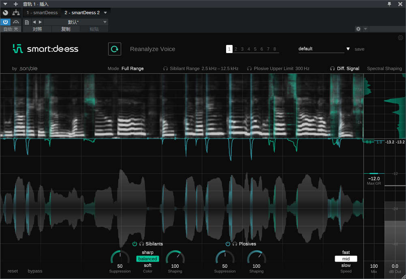Set speed to slow
Screen dimensions: 406x279
point(346,265)
